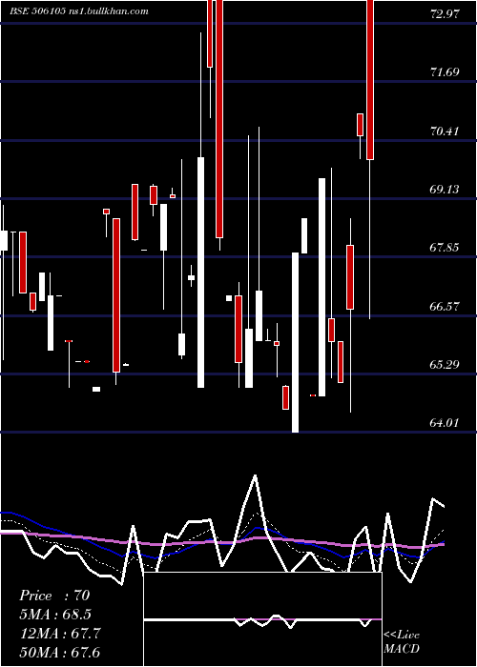Click the '<<Live MACD' label
477x667 pixels.
(x=402, y=641)
